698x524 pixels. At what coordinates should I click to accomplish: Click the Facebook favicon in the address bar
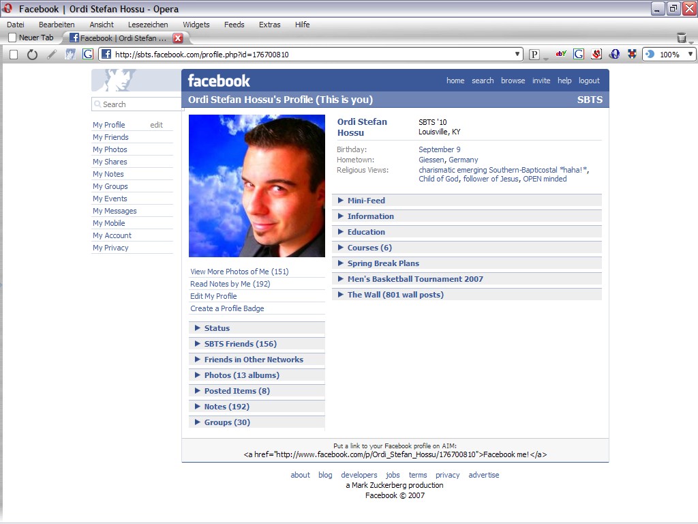click(106, 55)
